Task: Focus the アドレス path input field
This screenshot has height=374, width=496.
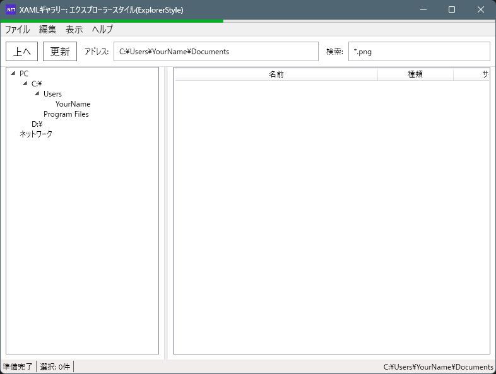Action: tap(216, 52)
